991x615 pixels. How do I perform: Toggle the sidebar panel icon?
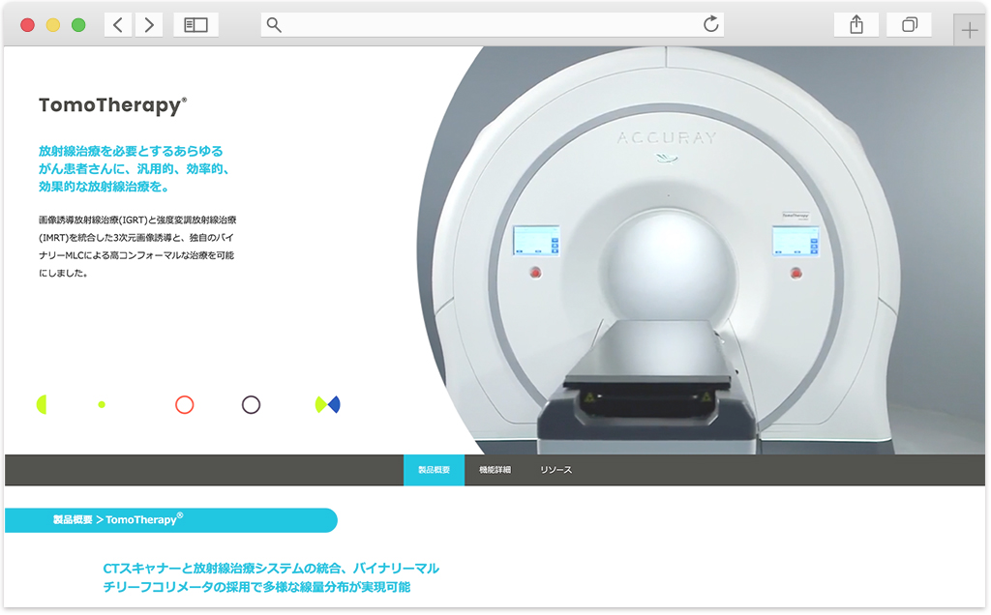195,25
